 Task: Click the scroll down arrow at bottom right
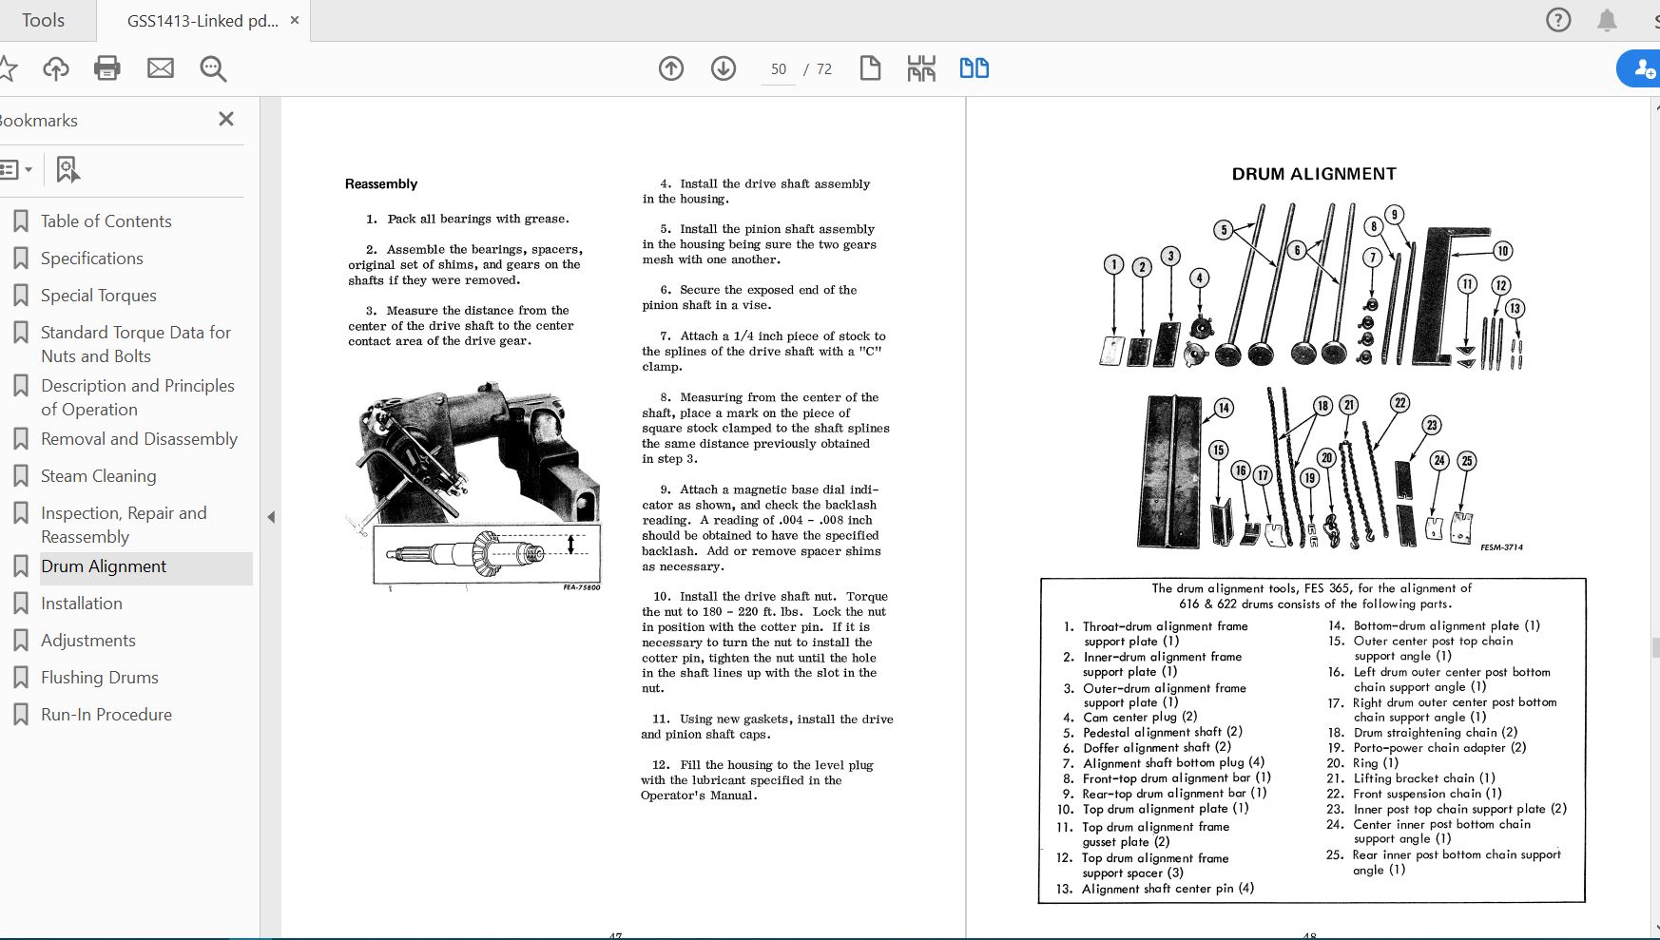[1655, 930]
